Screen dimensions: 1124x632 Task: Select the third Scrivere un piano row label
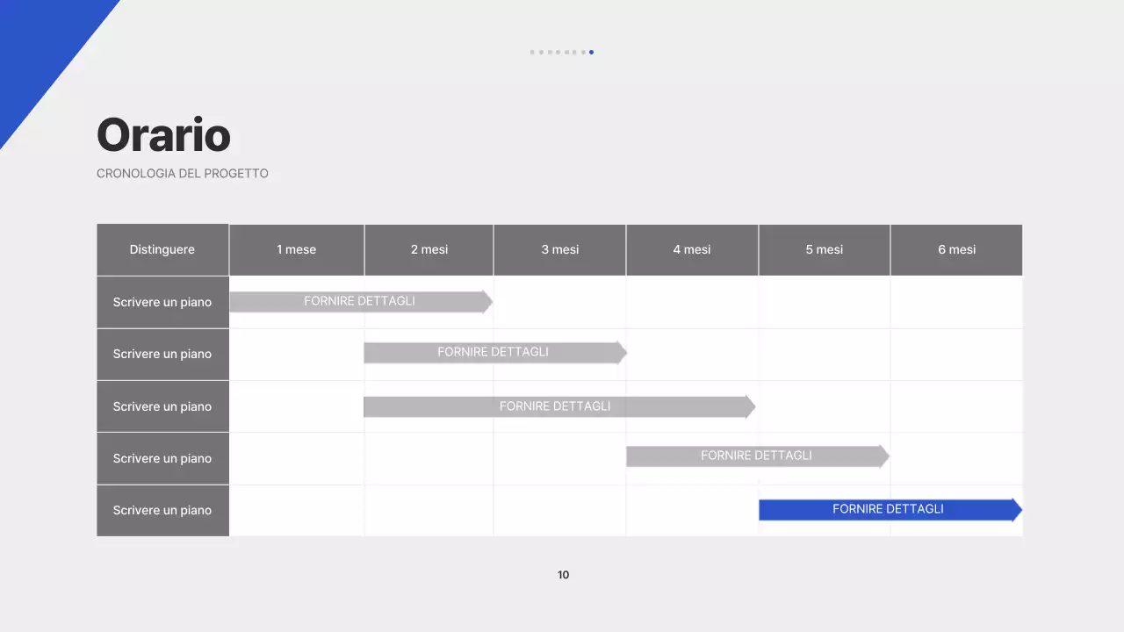[162, 406]
